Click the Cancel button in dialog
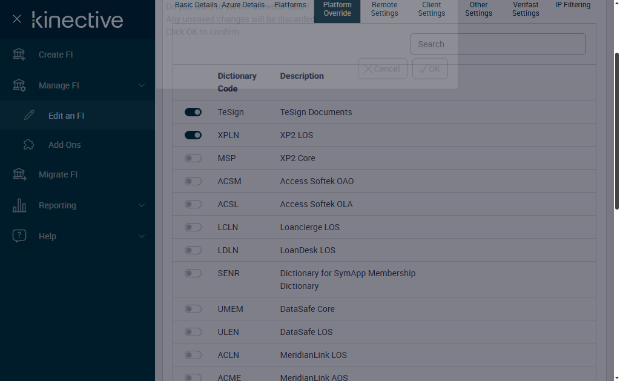Viewport: 620px width, 381px height. coord(383,68)
